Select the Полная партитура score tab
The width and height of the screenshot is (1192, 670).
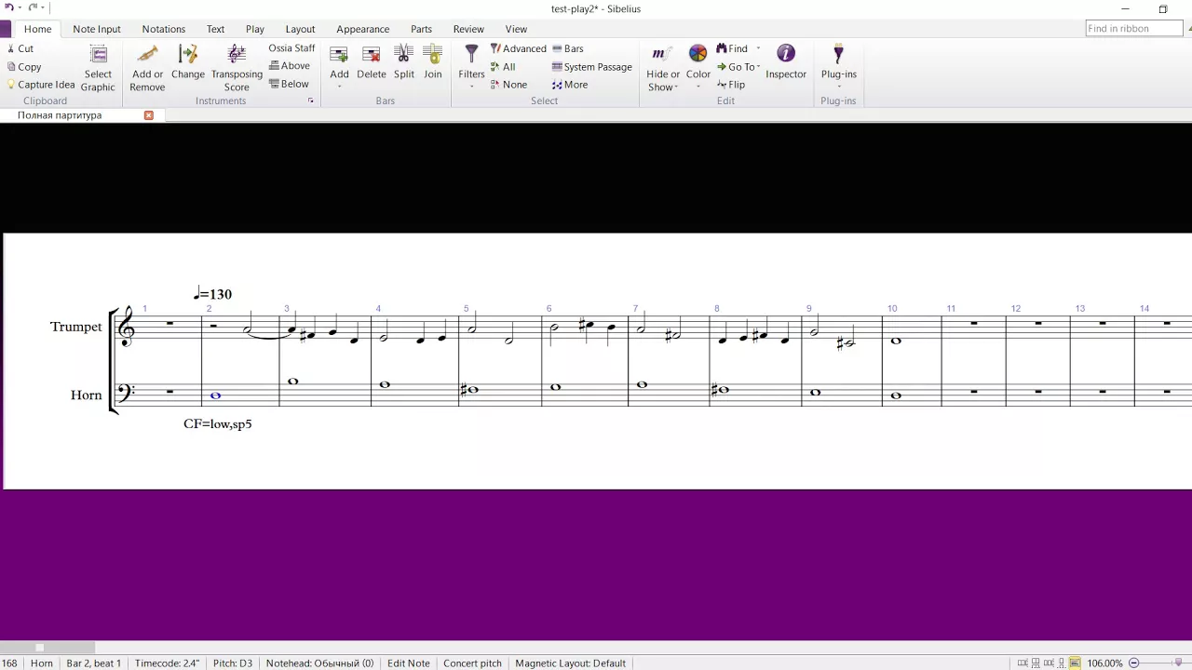pos(60,115)
